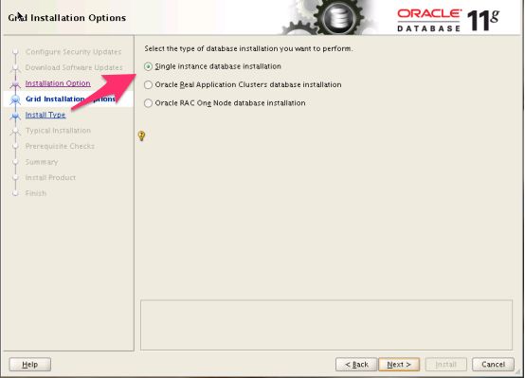Select Single instance database installation
Image resolution: width=525 pixels, height=378 pixels.
pos(148,66)
